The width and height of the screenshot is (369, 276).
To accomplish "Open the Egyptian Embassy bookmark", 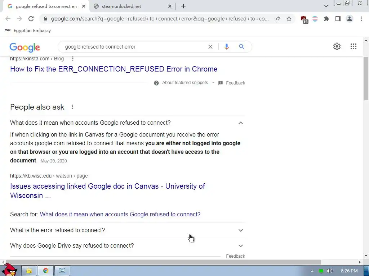I will tap(28, 31).
